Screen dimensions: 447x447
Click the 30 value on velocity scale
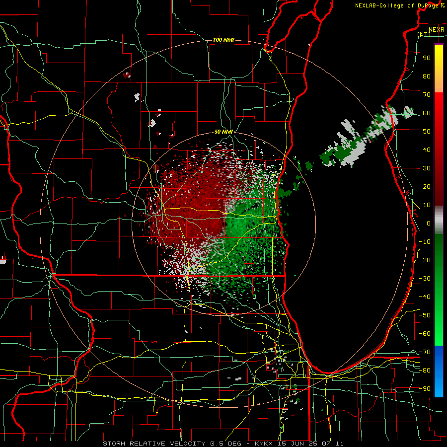pyautogui.click(x=427, y=168)
